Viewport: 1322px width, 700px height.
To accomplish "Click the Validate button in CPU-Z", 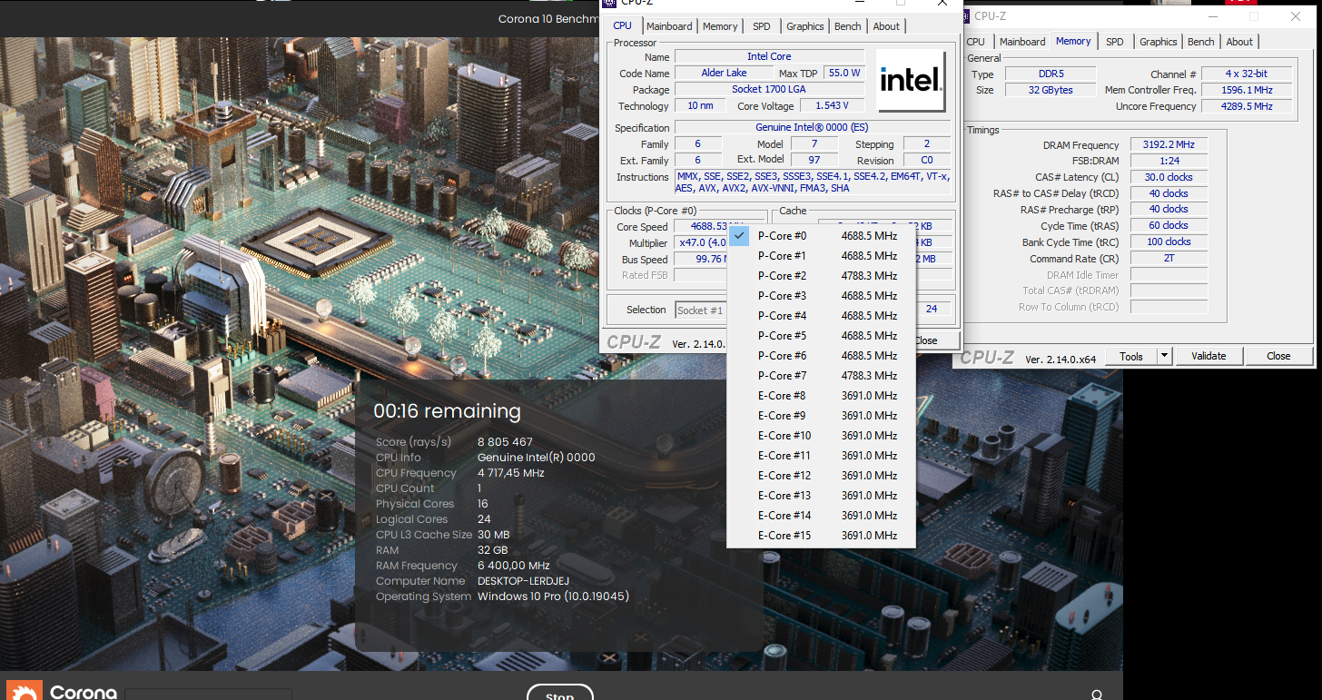I will [x=1209, y=356].
